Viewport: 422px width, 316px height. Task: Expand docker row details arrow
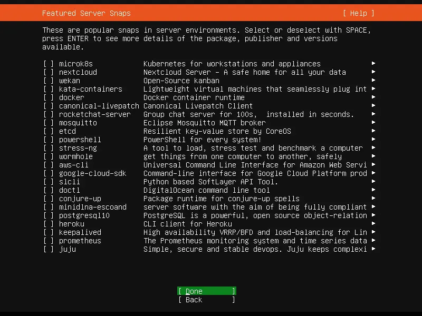coord(373,97)
